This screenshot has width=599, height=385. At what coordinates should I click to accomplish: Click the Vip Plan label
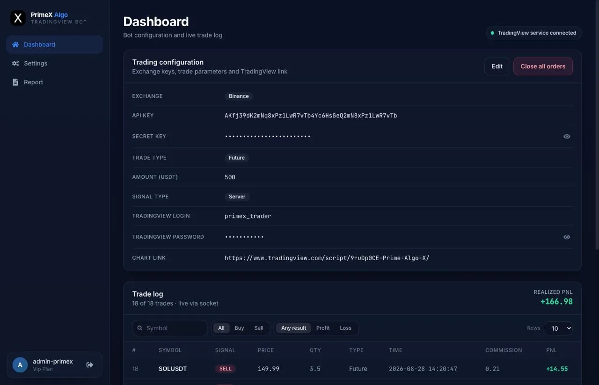(x=43, y=369)
